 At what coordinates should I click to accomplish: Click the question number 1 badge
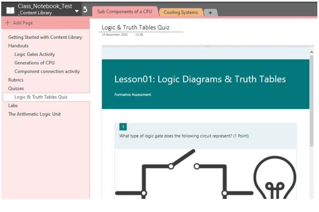coord(123,127)
